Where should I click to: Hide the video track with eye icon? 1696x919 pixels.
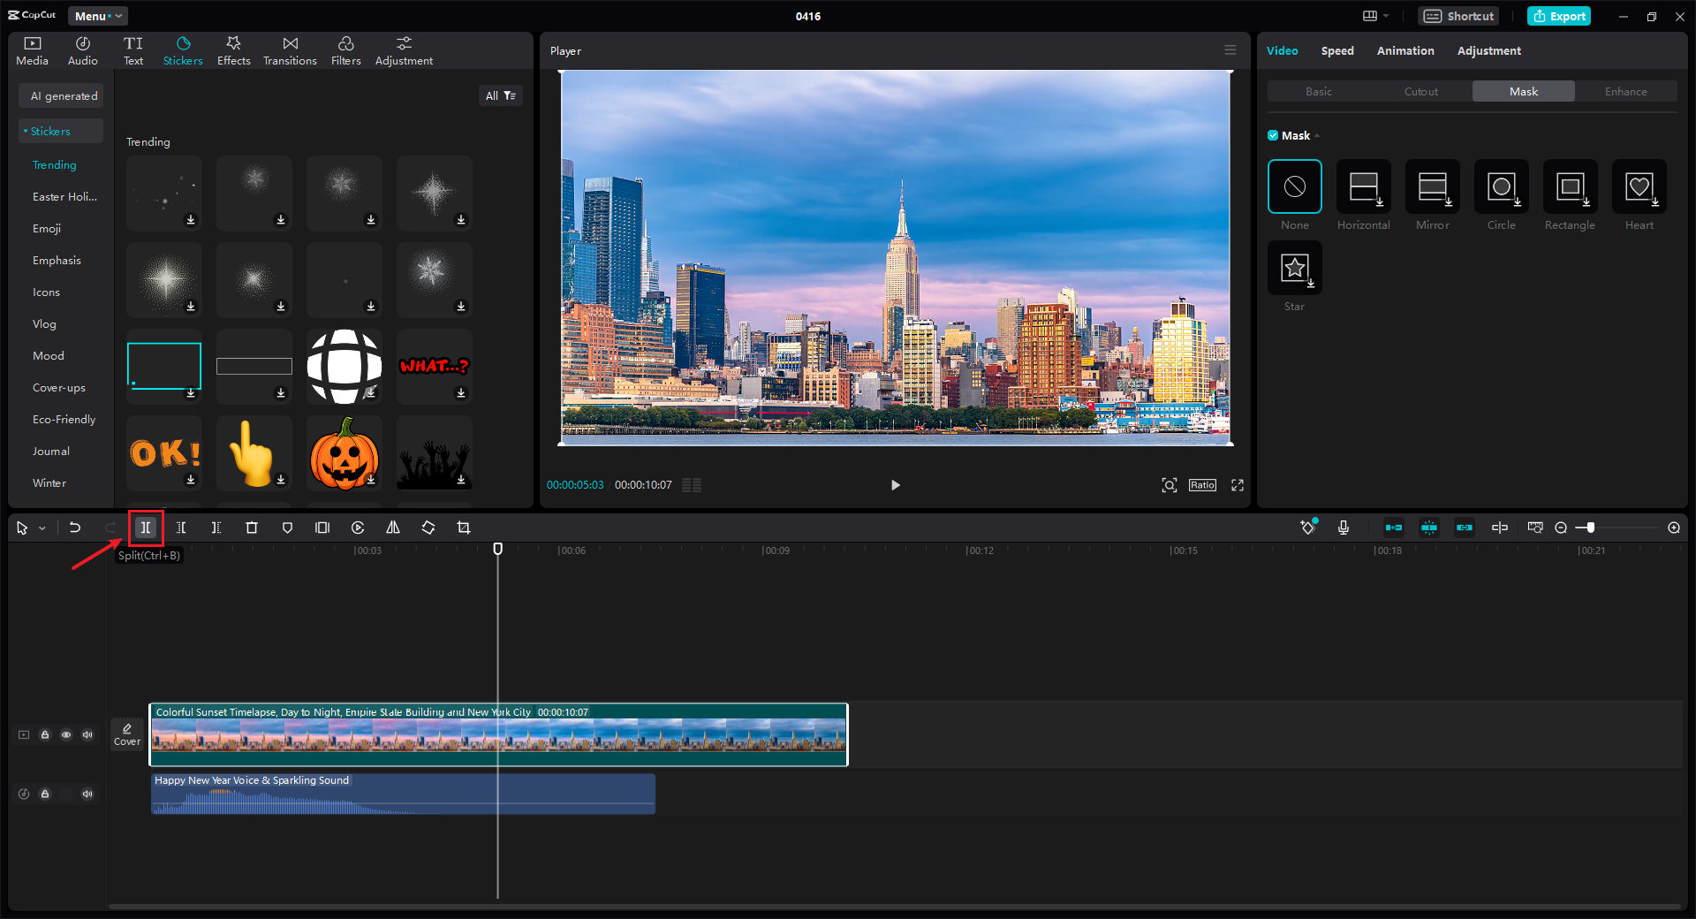click(x=66, y=734)
